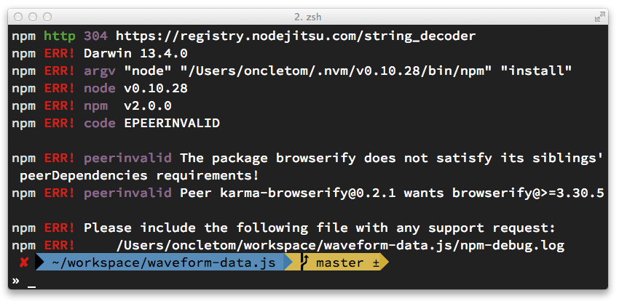This screenshot has height=301, width=619.
Task: Click the red X error status icon
Action: 24,262
